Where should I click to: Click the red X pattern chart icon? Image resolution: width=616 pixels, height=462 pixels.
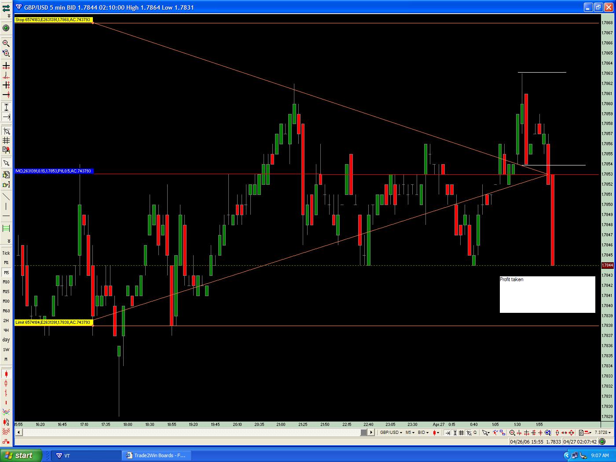pos(6,432)
